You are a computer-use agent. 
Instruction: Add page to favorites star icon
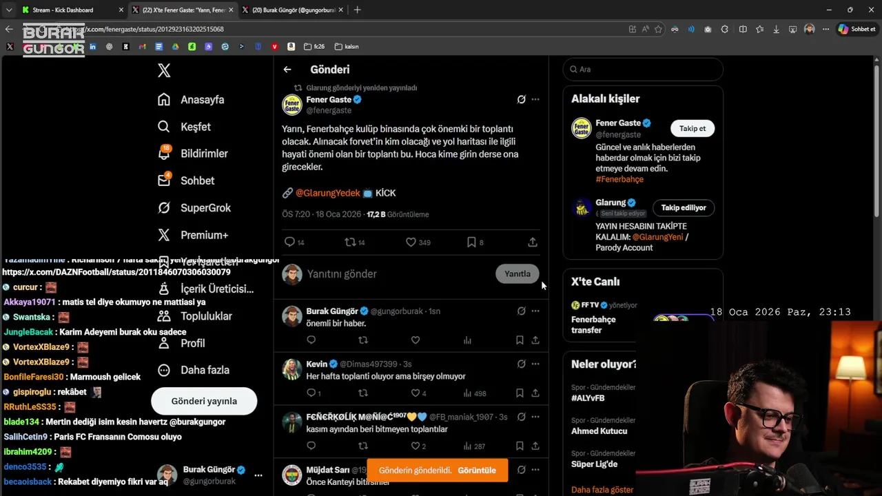[658, 29]
